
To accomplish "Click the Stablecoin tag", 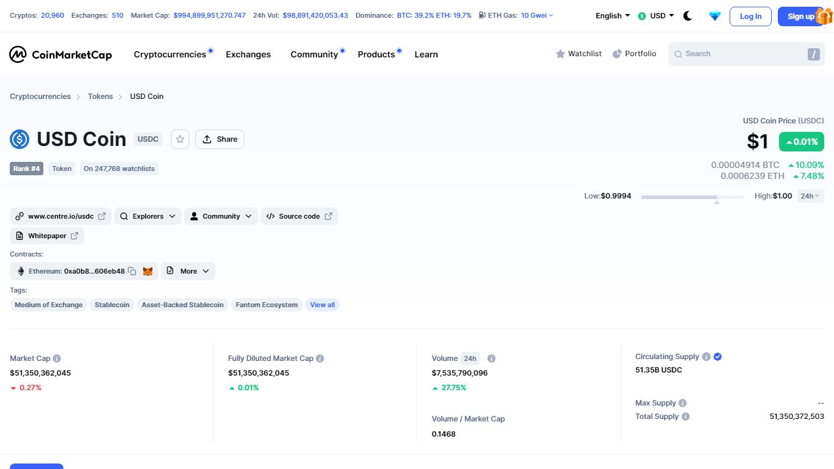I will (112, 305).
